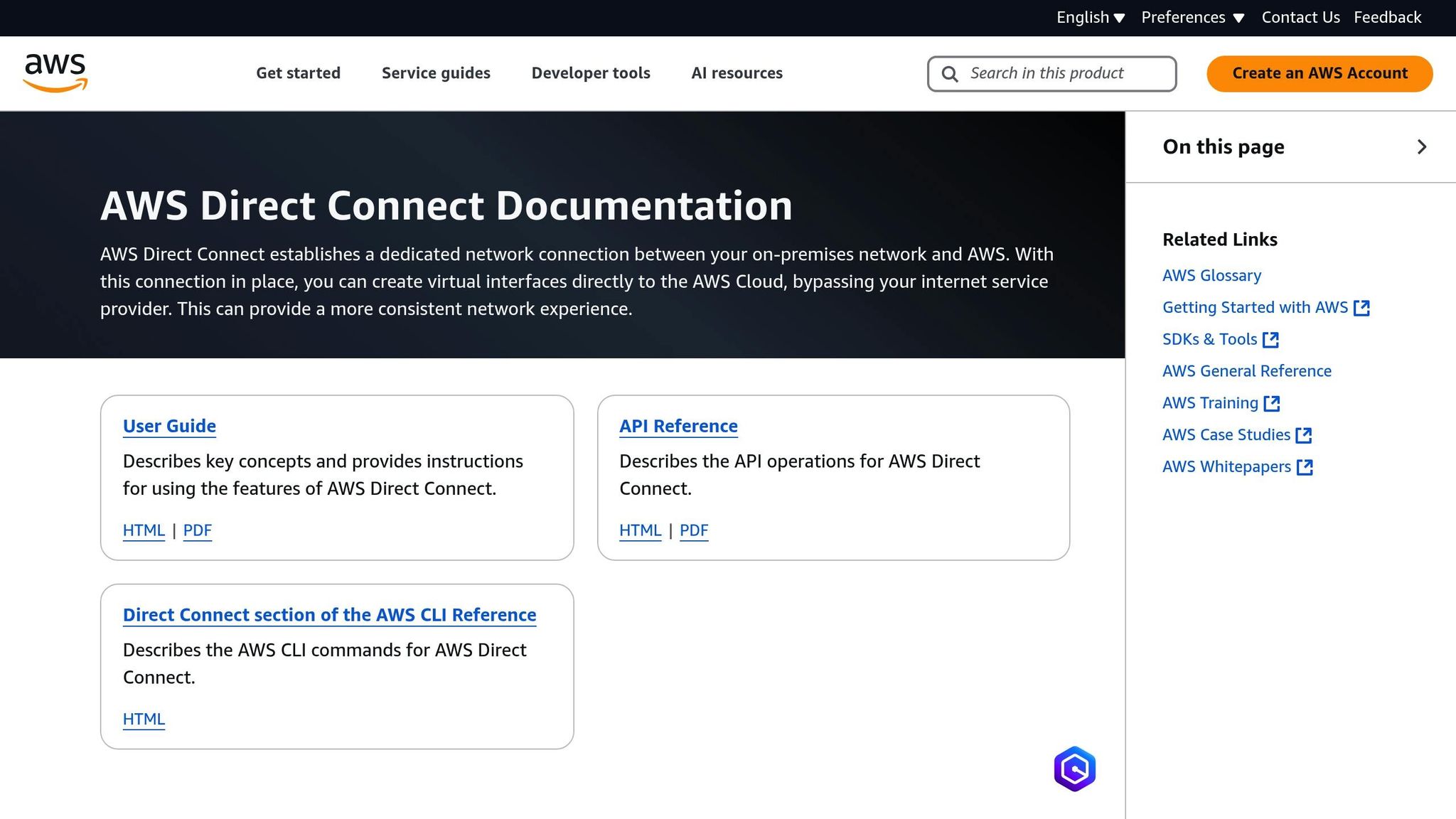Open the API Reference title link

click(x=678, y=426)
